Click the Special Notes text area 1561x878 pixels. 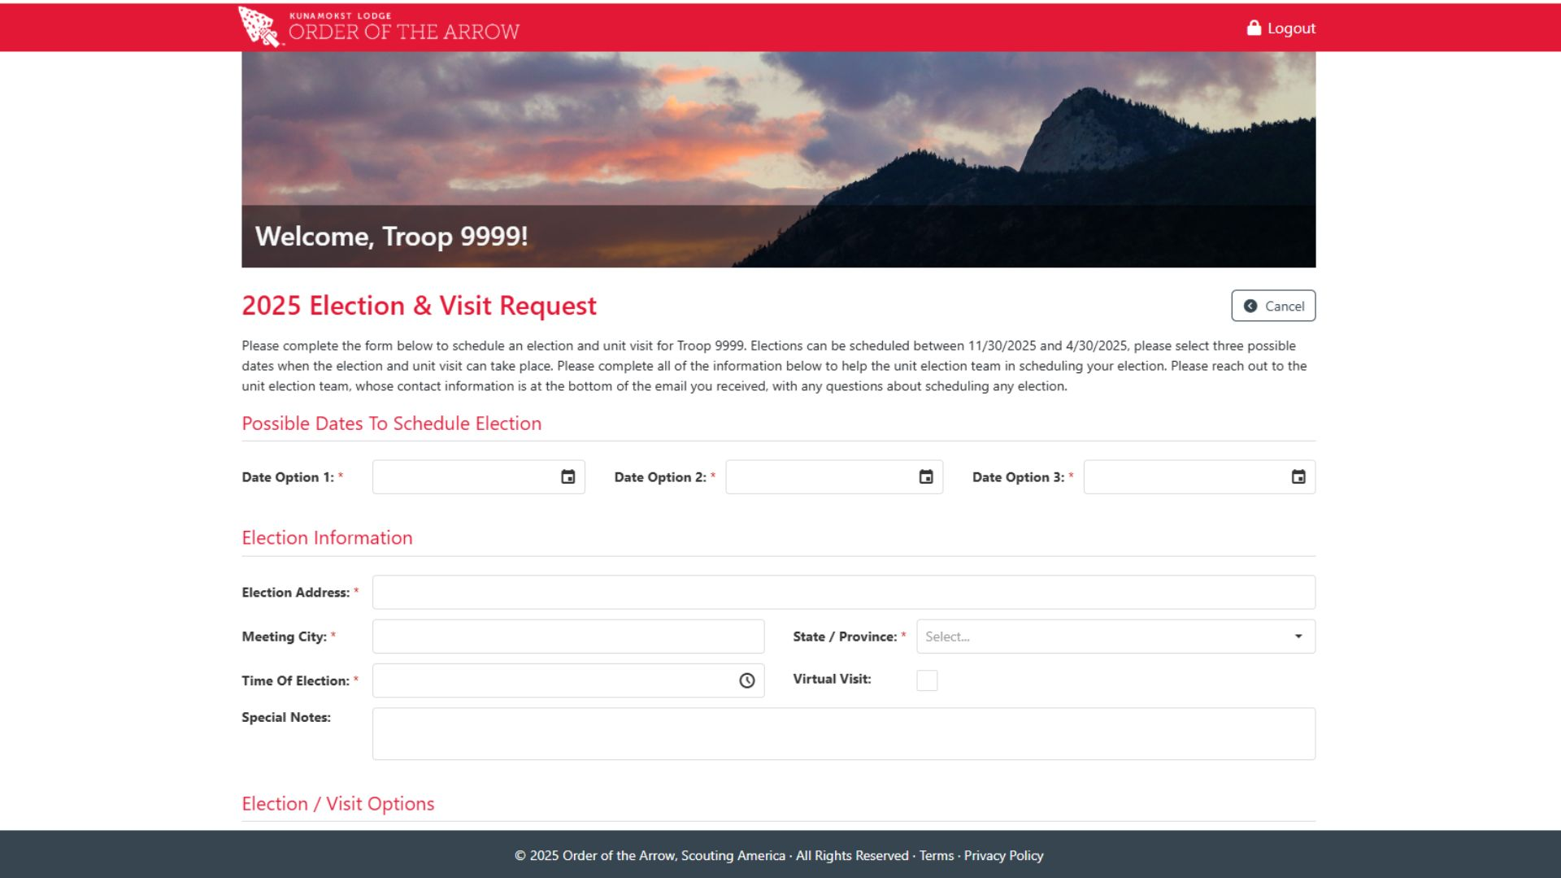[x=843, y=734]
